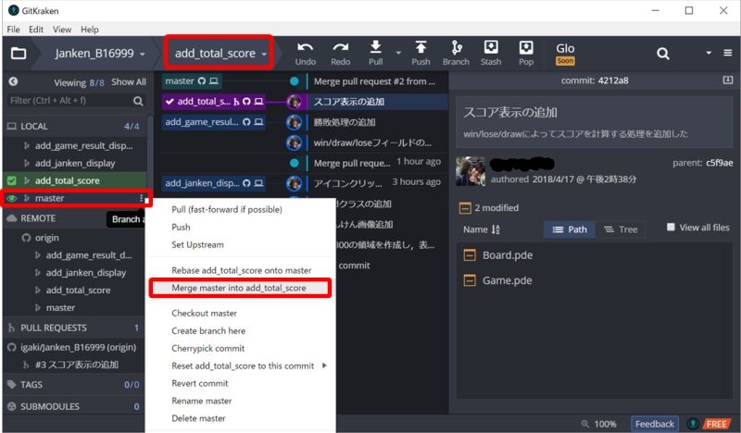Open the repository folder icon
The height and width of the screenshot is (433, 741).
[x=19, y=54]
